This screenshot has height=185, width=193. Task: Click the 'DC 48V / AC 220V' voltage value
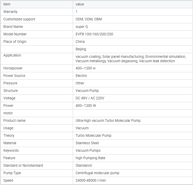pos(90,98)
